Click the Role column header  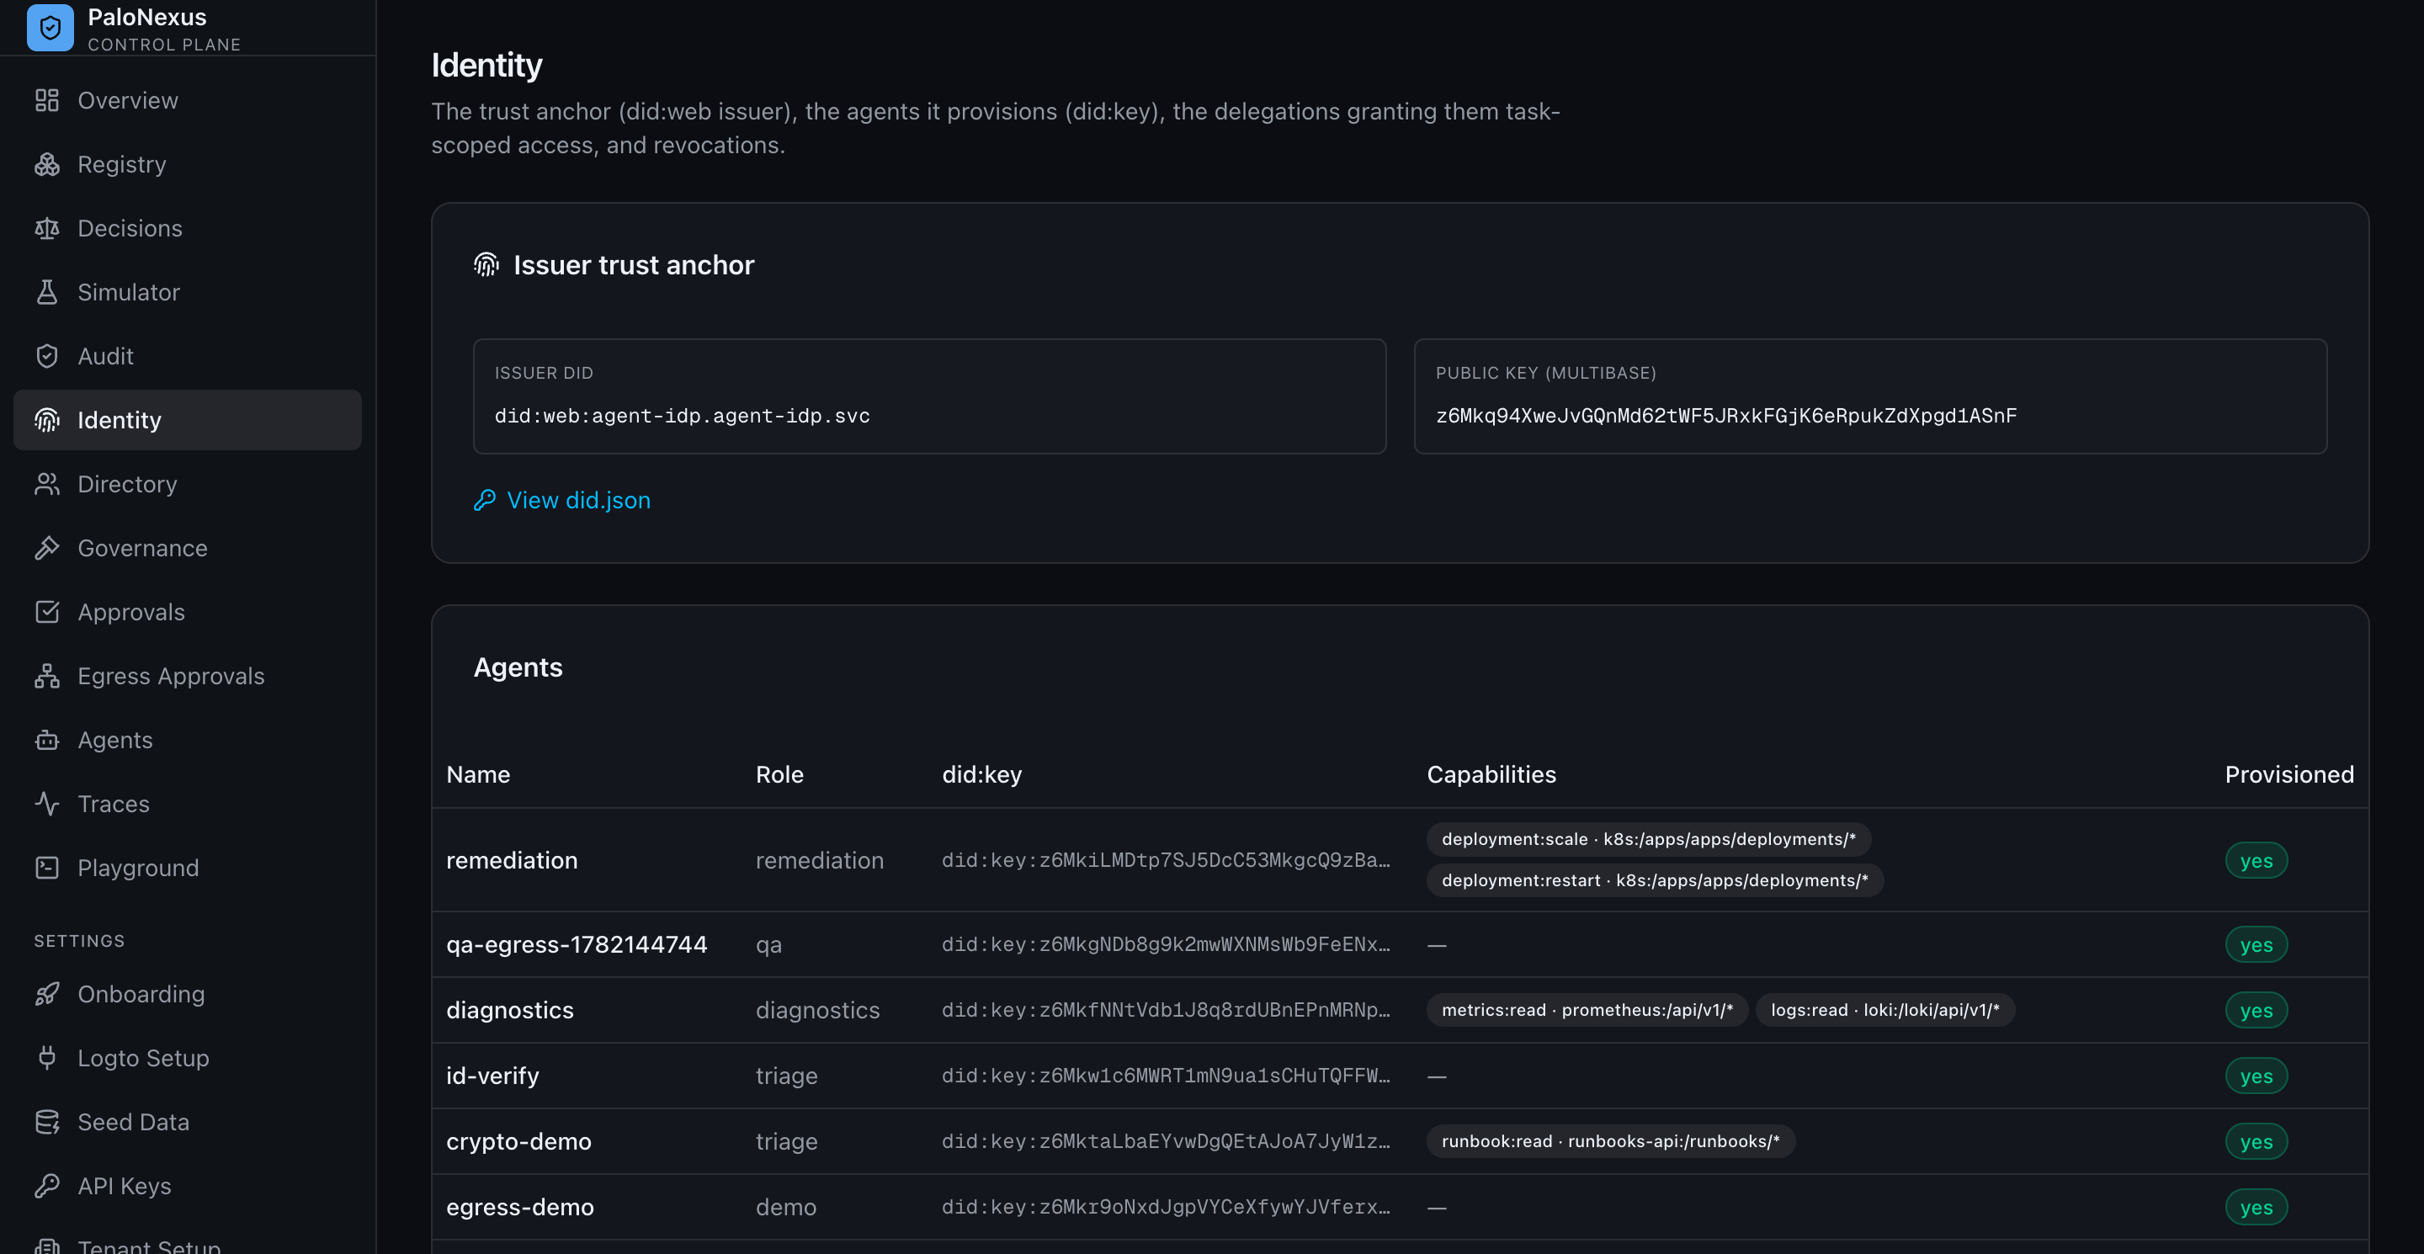pos(779,775)
